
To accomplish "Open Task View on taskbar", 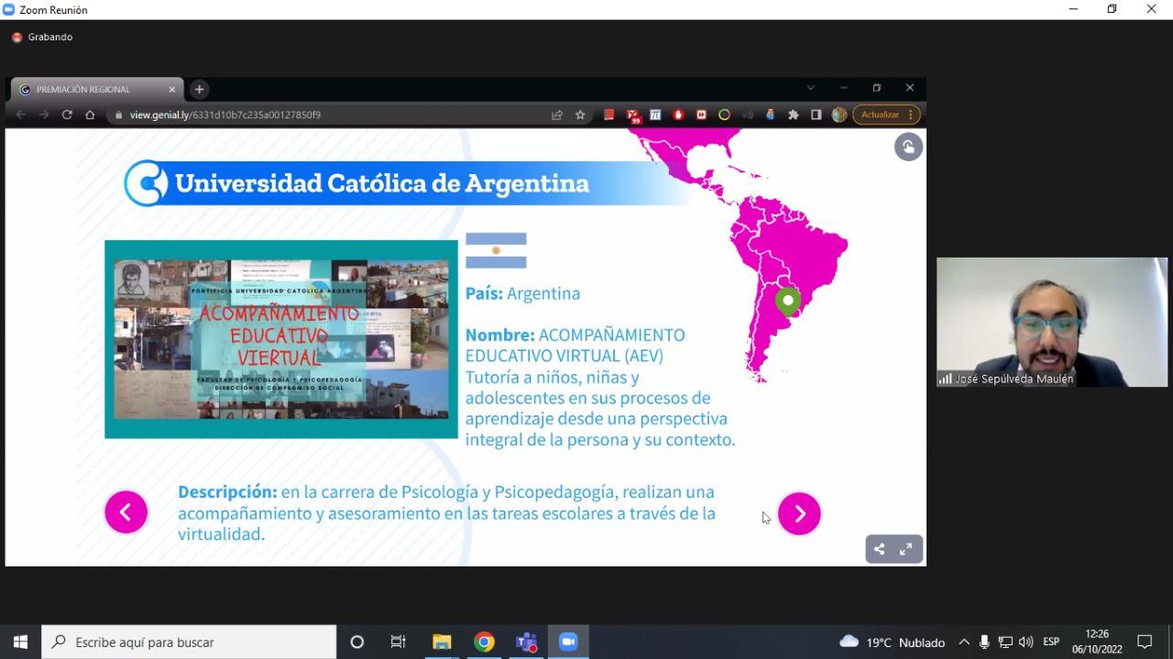I will (x=398, y=642).
